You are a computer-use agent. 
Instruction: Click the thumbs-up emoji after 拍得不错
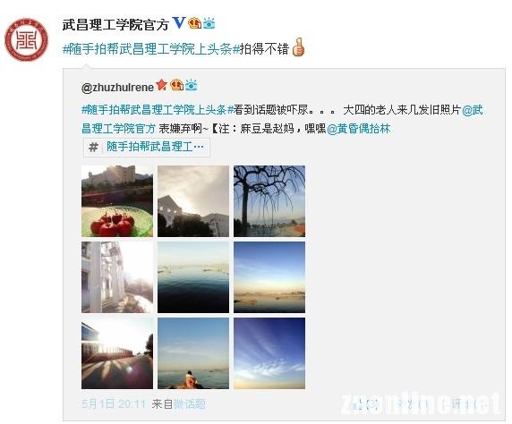tap(298, 47)
